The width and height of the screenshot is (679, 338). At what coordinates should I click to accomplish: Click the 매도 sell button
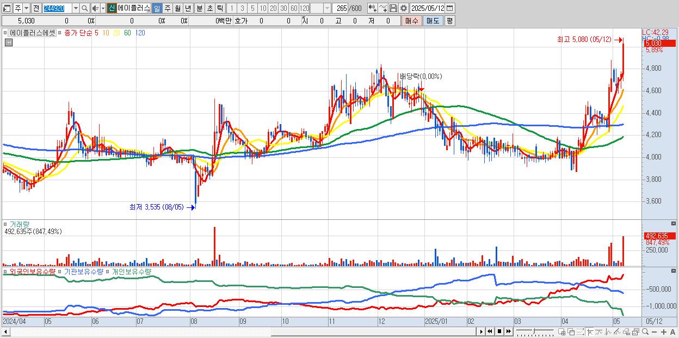(433, 21)
